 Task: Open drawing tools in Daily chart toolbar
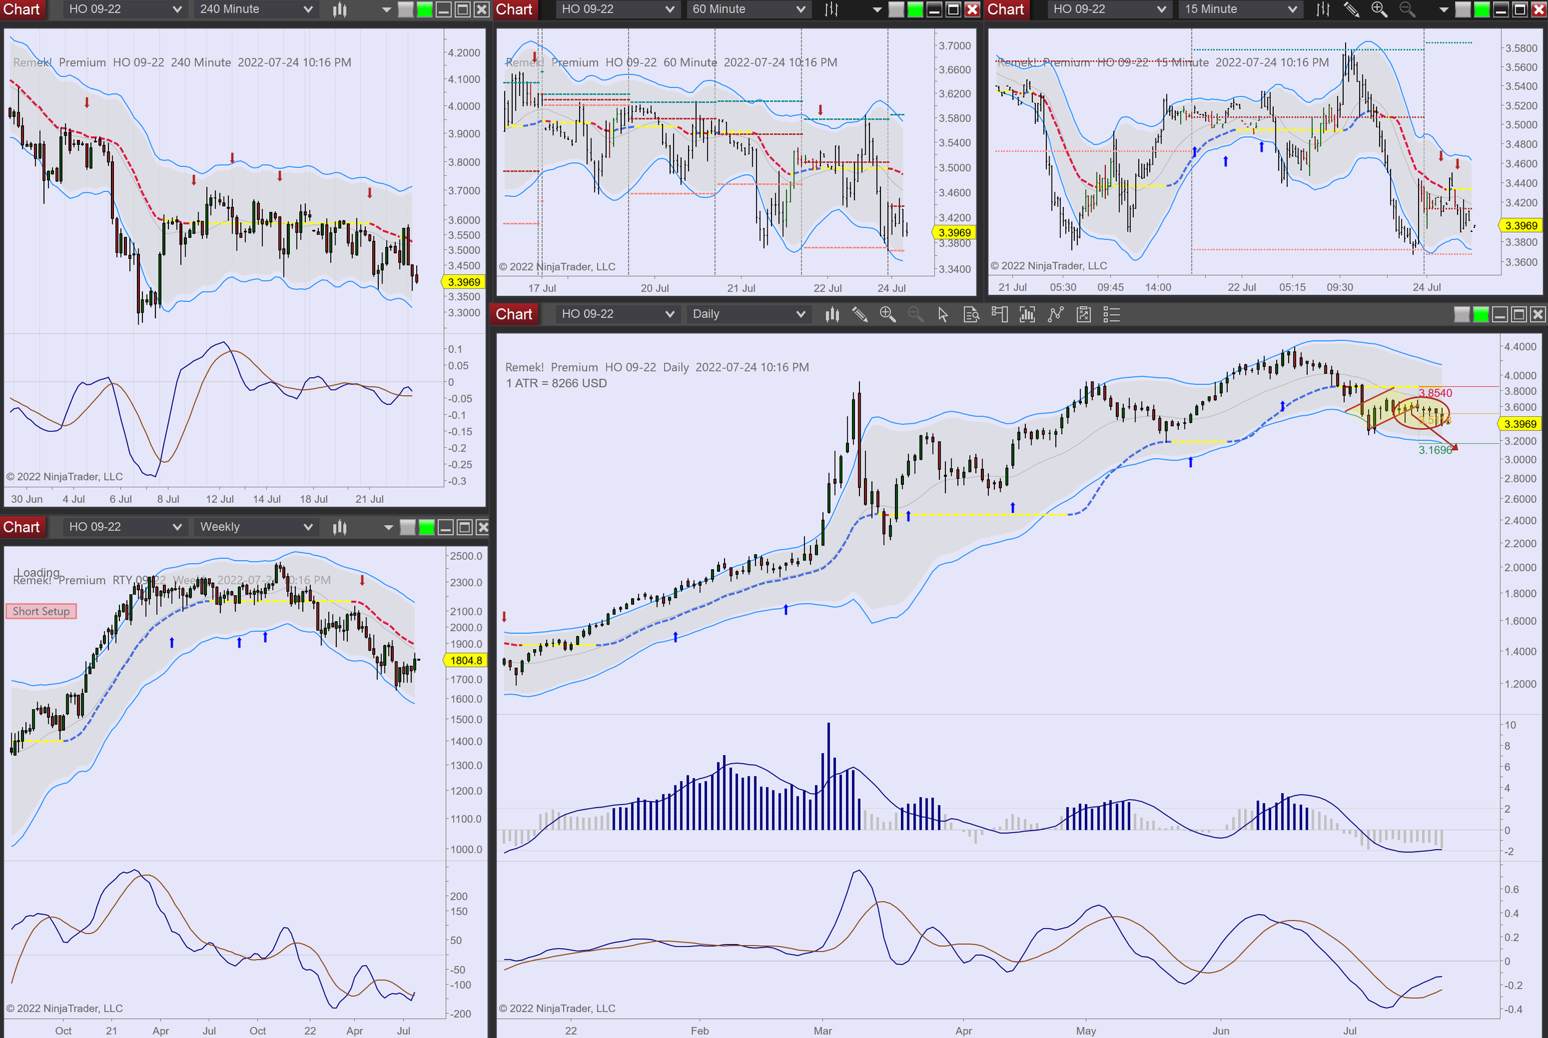[x=859, y=315]
